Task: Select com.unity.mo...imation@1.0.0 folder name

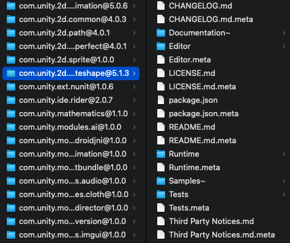Action: [x=73, y=154]
